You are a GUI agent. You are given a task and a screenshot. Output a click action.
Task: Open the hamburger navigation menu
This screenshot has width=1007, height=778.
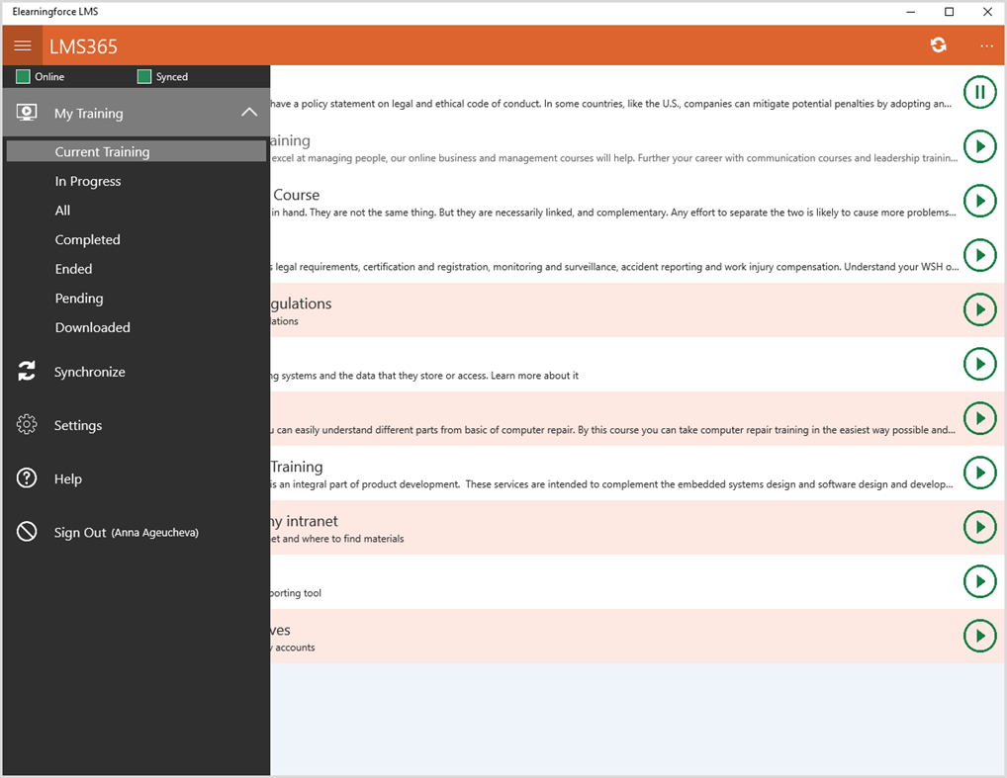pos(22,44)
